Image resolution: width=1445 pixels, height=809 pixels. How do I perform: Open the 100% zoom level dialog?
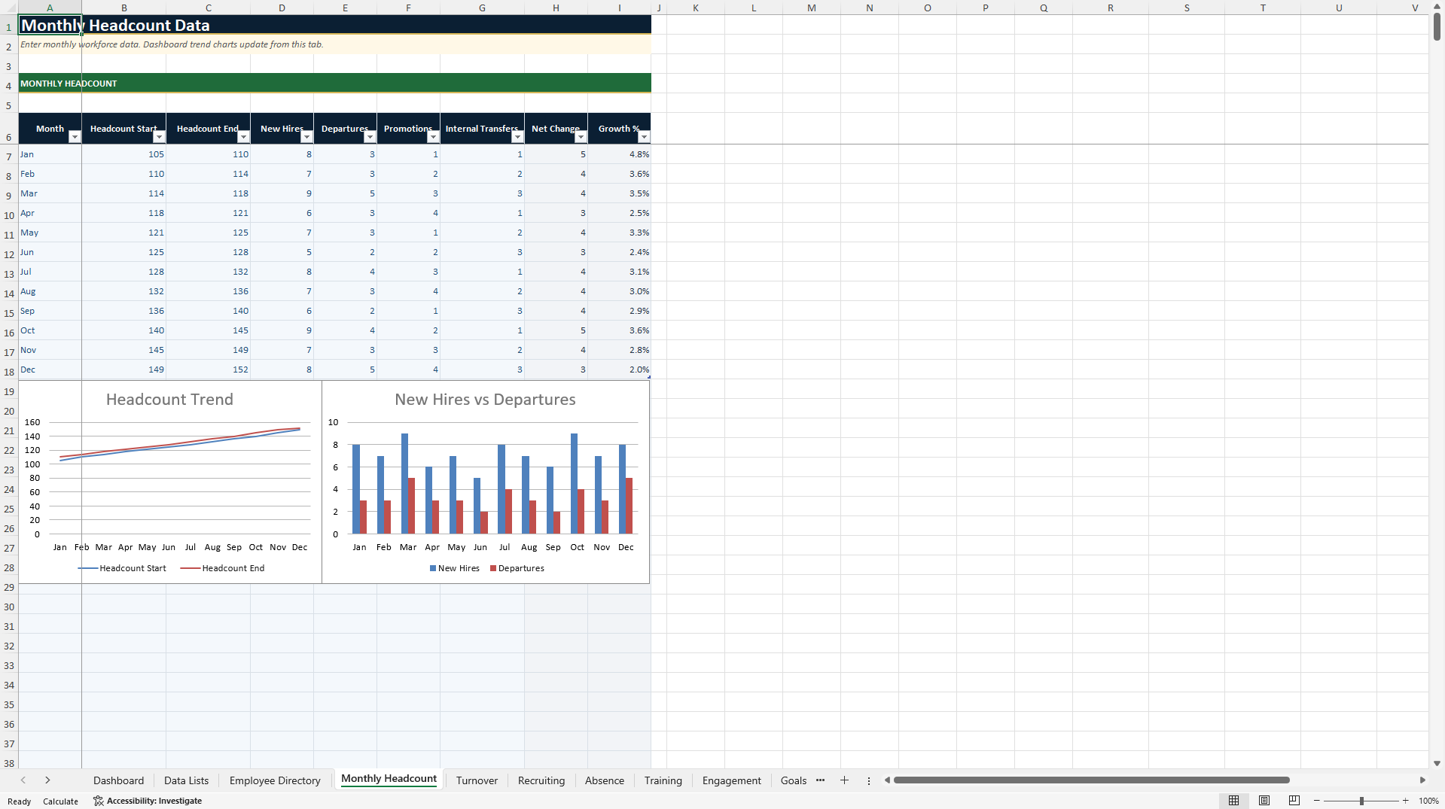1428,801
